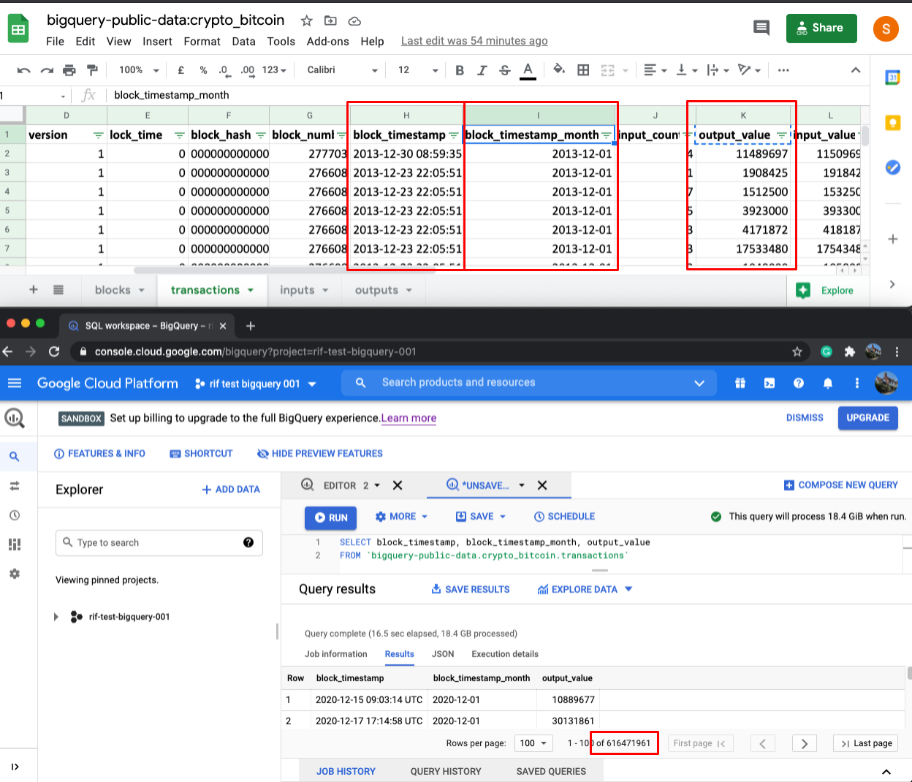Image resolution: width=912 pixels, height=782 pixels.
Task: Select the paint format tool
Action: click(x=92, y=70)
